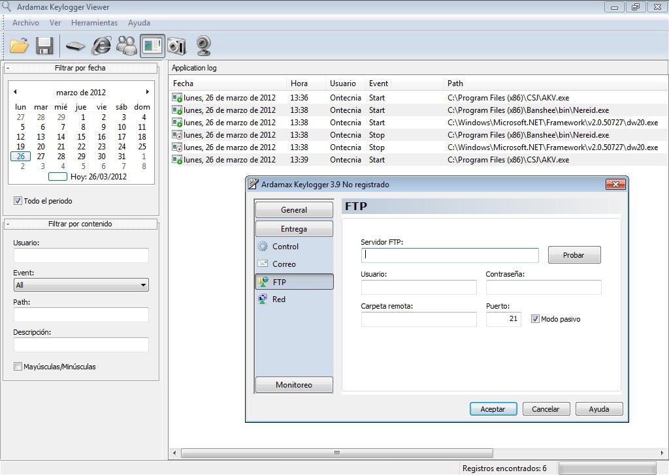Viewport: 669px width, 475px height.
Task: Open the Ayuda menu
Action: point(139,23)
